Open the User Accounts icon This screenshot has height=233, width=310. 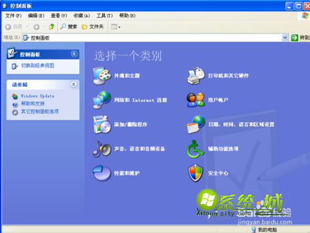click(x=196, y=100)
